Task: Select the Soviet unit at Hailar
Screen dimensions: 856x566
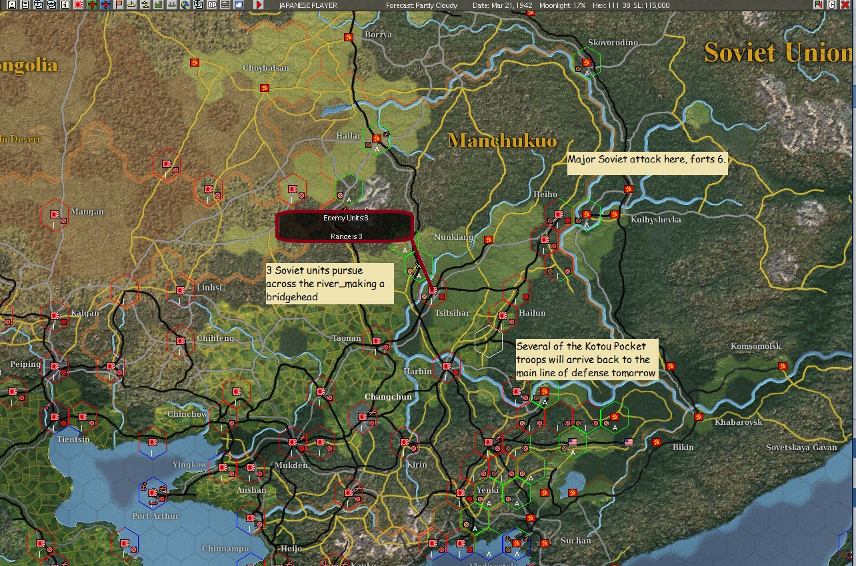Action: click(x=376, y=139)
